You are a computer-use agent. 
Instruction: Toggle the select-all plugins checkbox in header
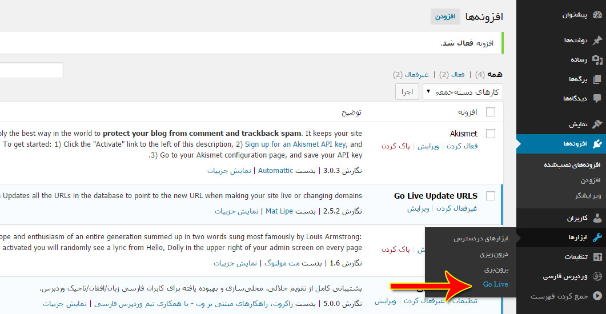pos(491,112)
